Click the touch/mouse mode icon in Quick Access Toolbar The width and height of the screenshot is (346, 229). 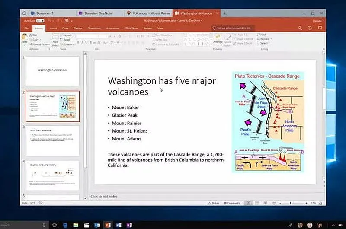[x=67, y=21]
